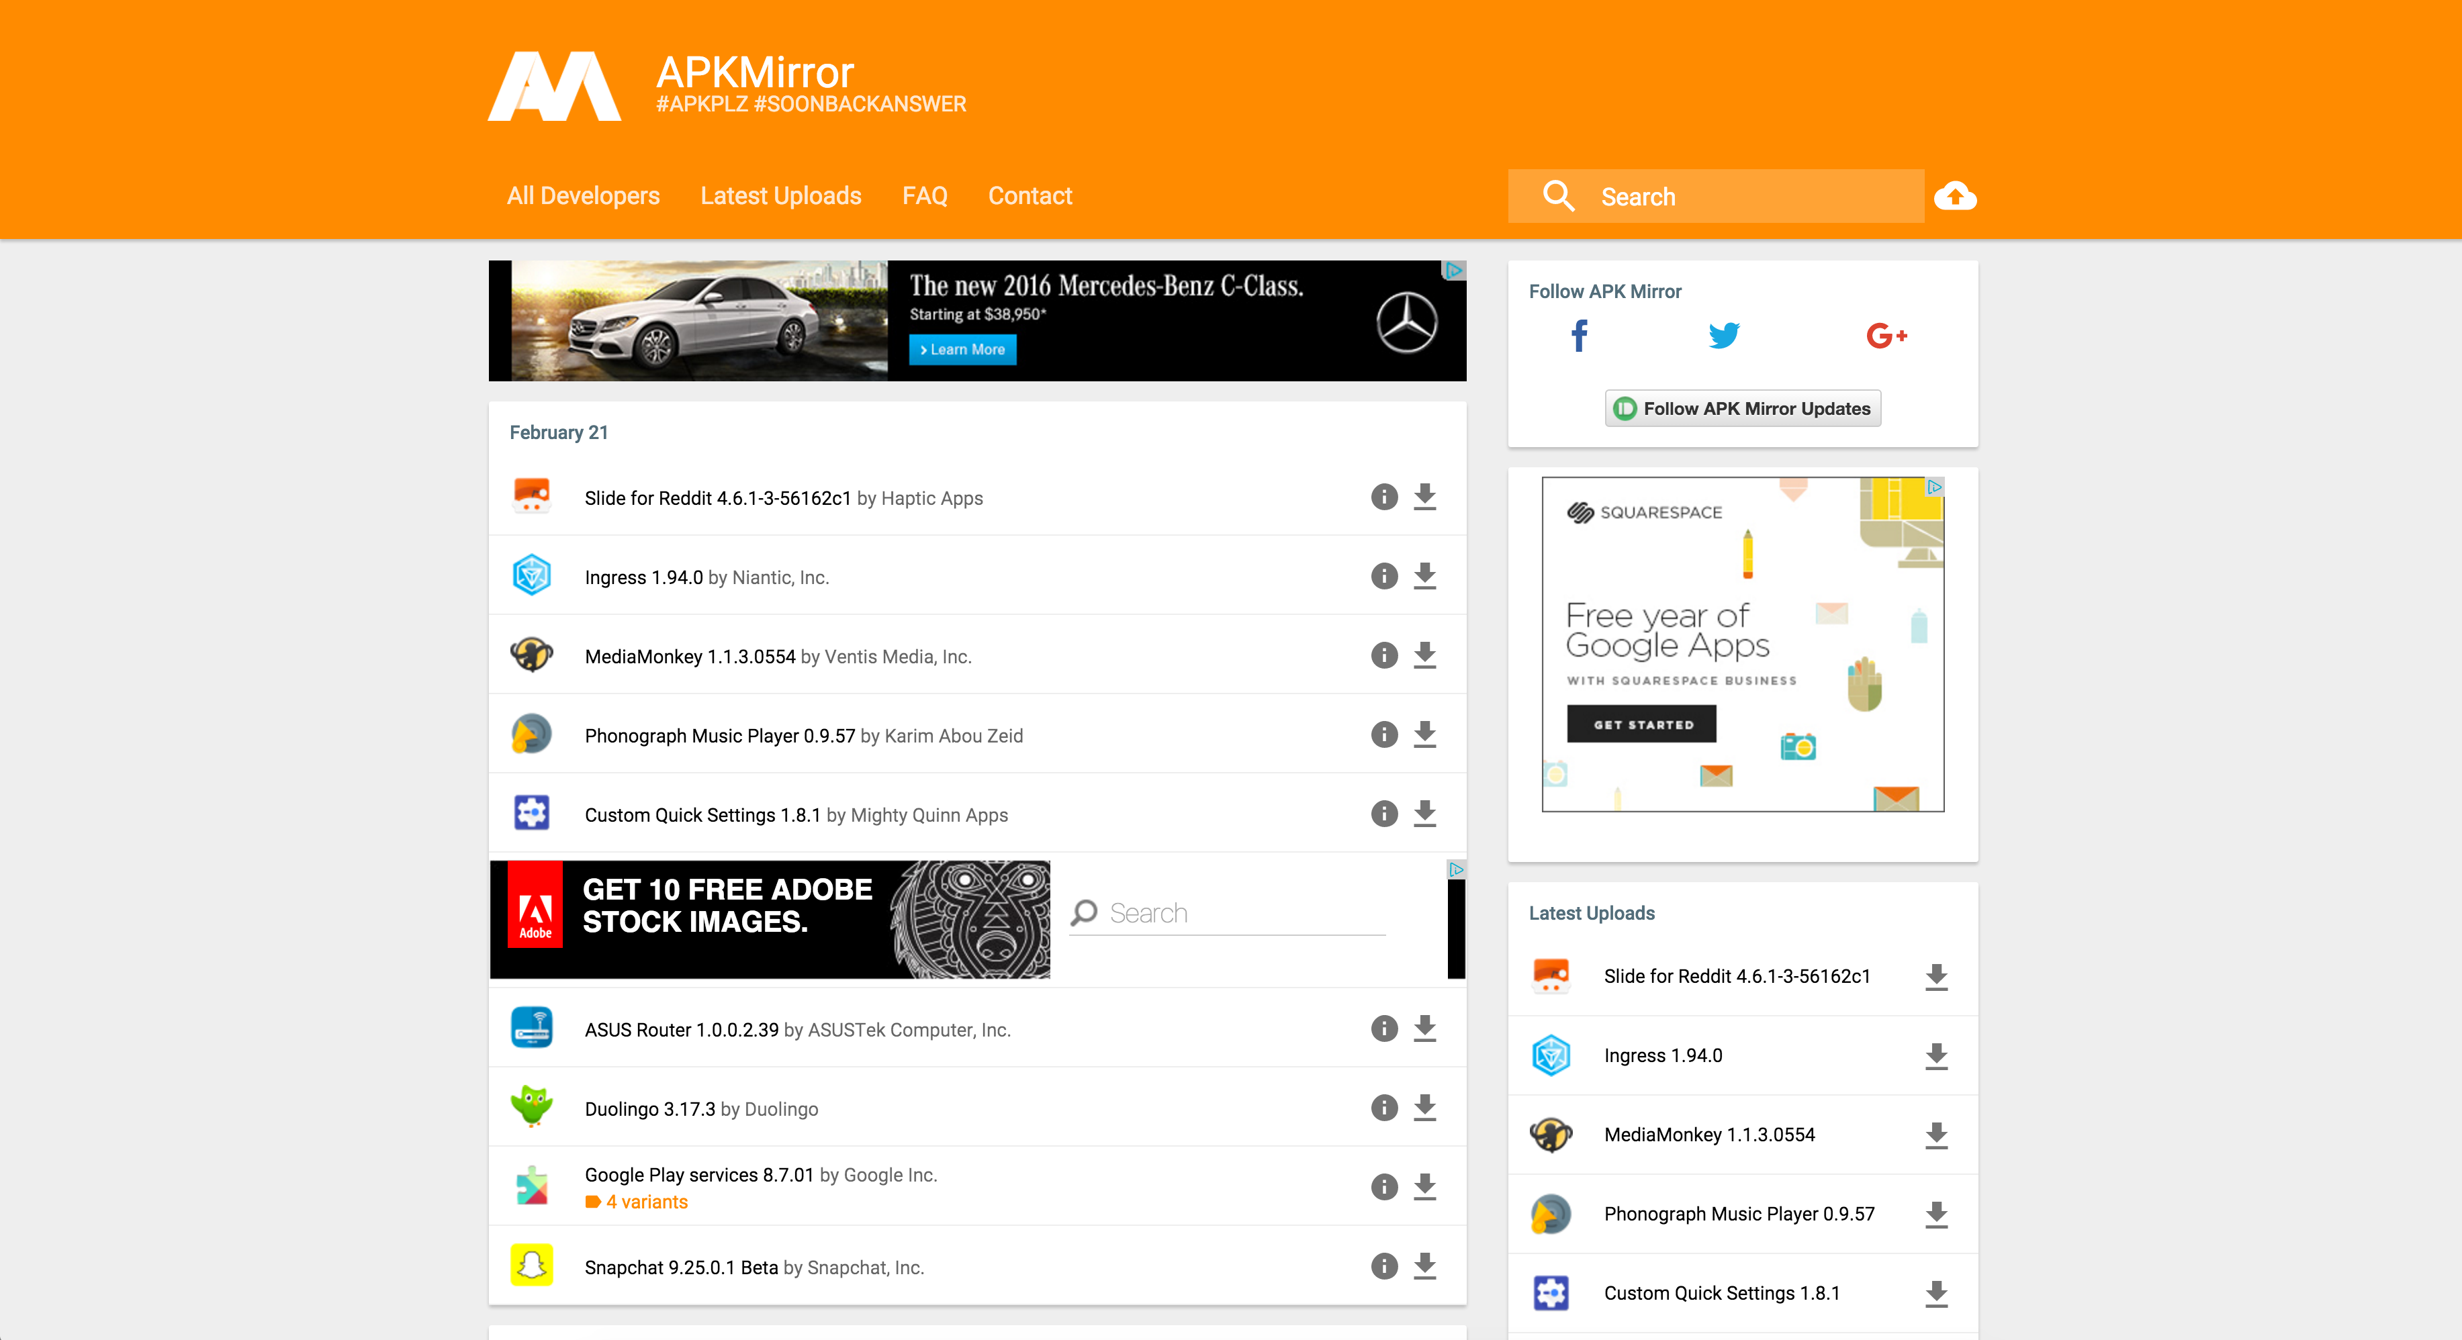Click inside the Search input field
The width and height of the screenshot is (2462, 1340).
pyautogui.click(x=1739, y=196)
